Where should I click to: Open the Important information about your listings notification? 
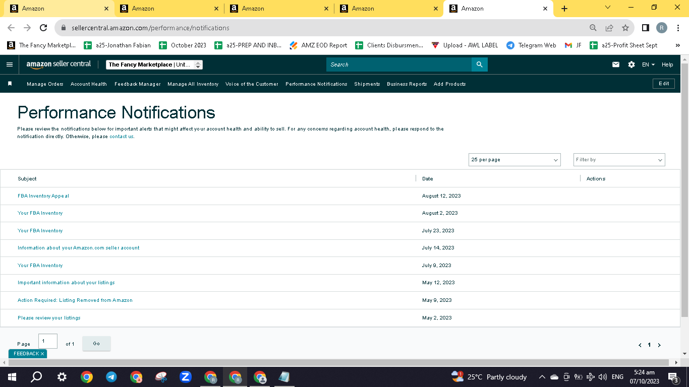point(66,283)
